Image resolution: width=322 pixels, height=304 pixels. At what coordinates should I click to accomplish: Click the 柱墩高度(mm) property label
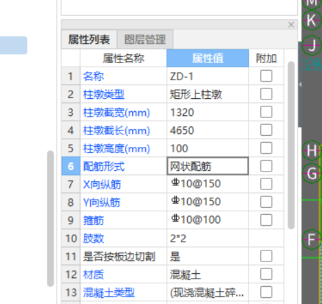point(116,148)
